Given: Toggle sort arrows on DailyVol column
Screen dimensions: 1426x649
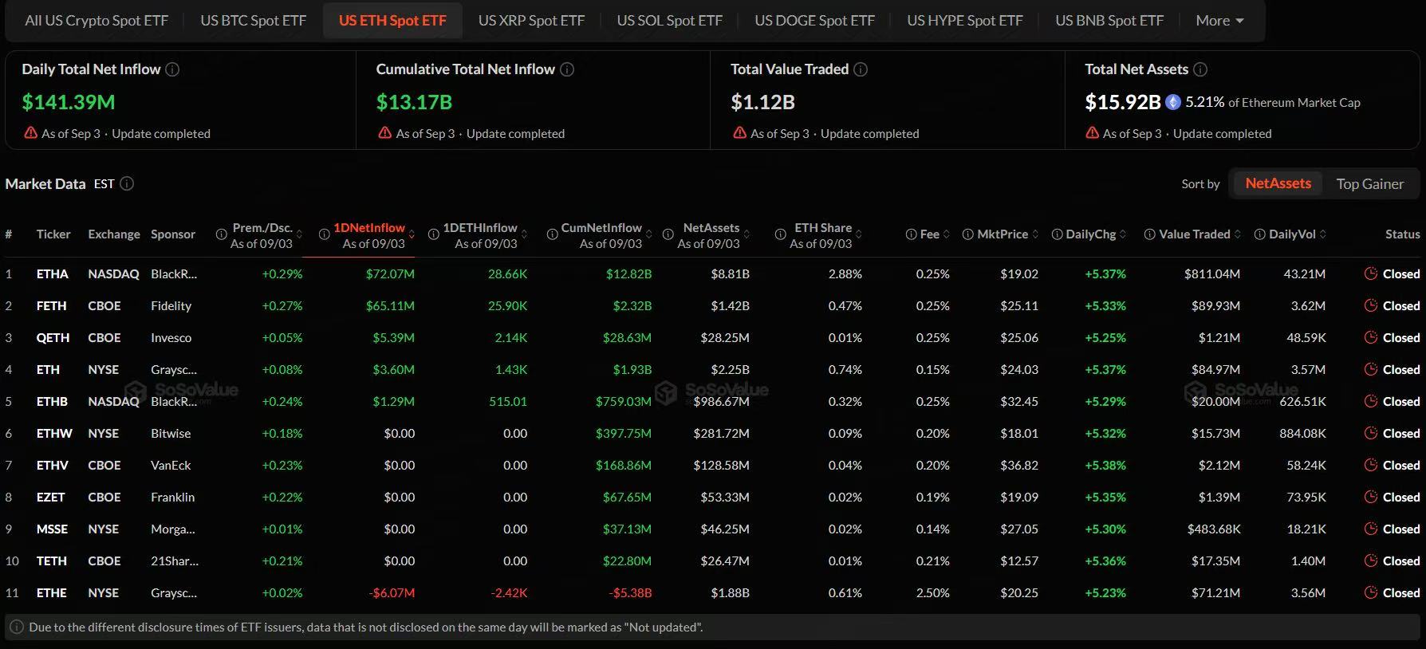Looking at the screenshot, I should (1323, 234).
